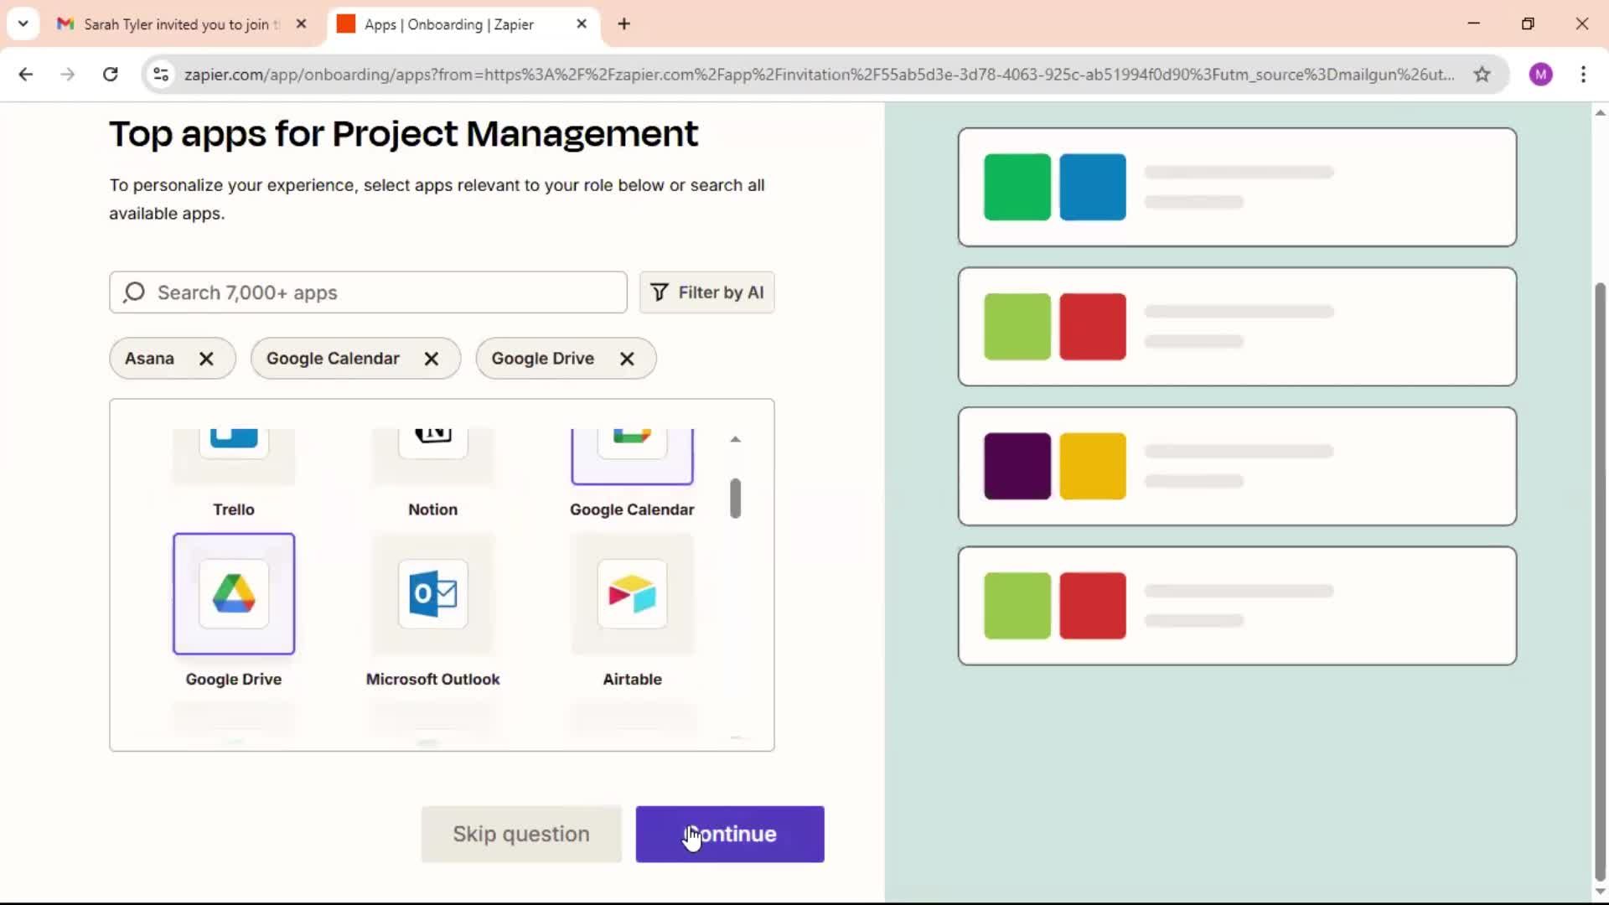The image size is (1609, 905).
Task: Bookmark this page with the star
Action: tap(1482, 75)
